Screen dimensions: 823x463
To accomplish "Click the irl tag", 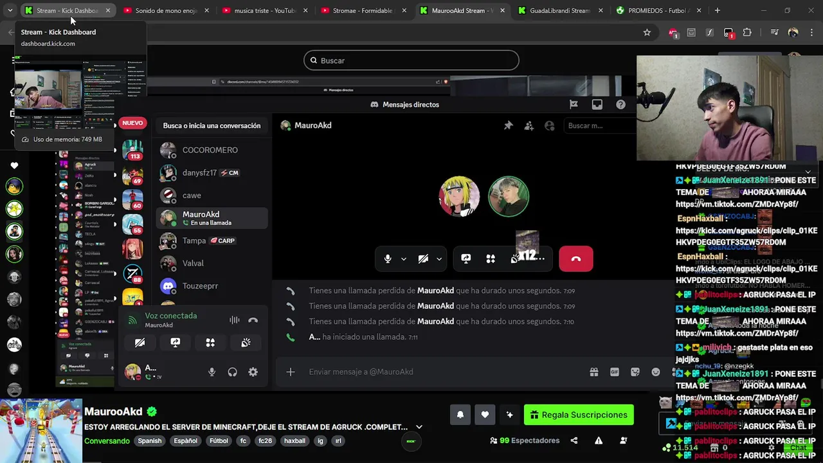I will [338, 441].
